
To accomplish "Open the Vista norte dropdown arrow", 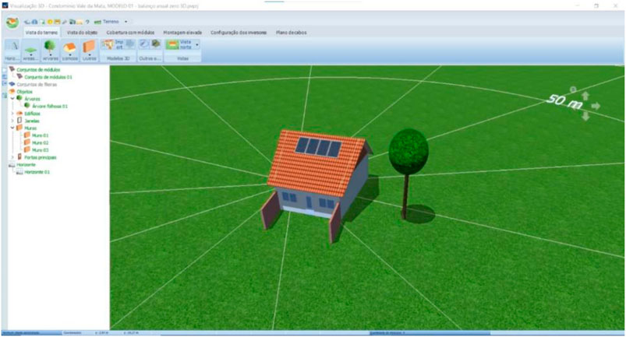I will 196,44.
